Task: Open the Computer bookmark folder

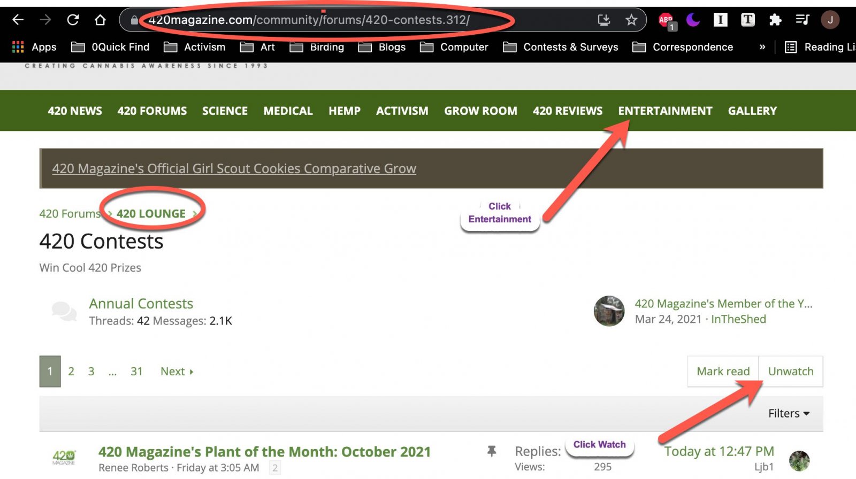Action: point(454,47)
